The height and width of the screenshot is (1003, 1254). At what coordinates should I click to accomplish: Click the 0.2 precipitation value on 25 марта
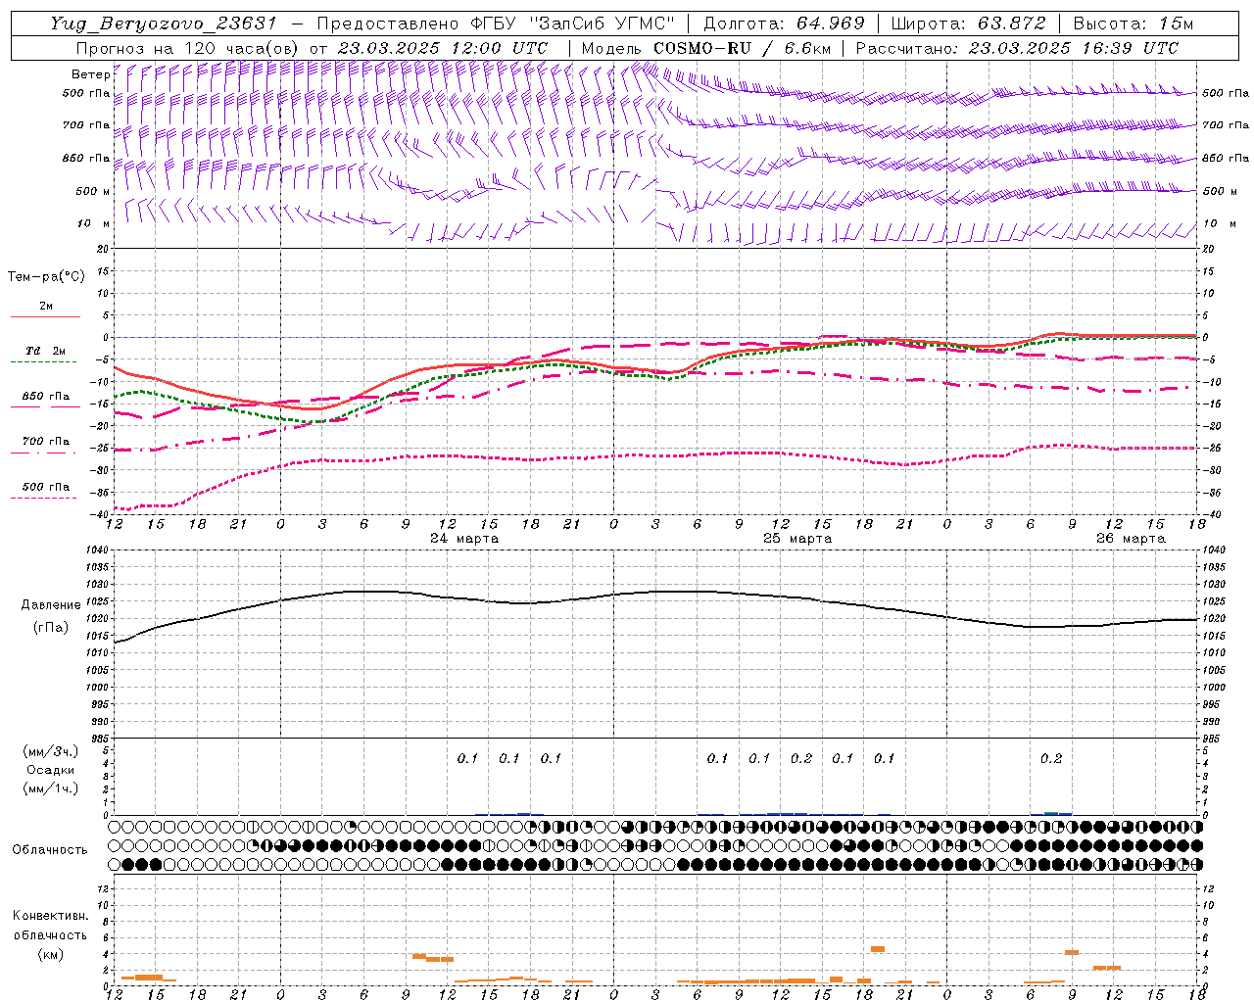coord(801,758)
